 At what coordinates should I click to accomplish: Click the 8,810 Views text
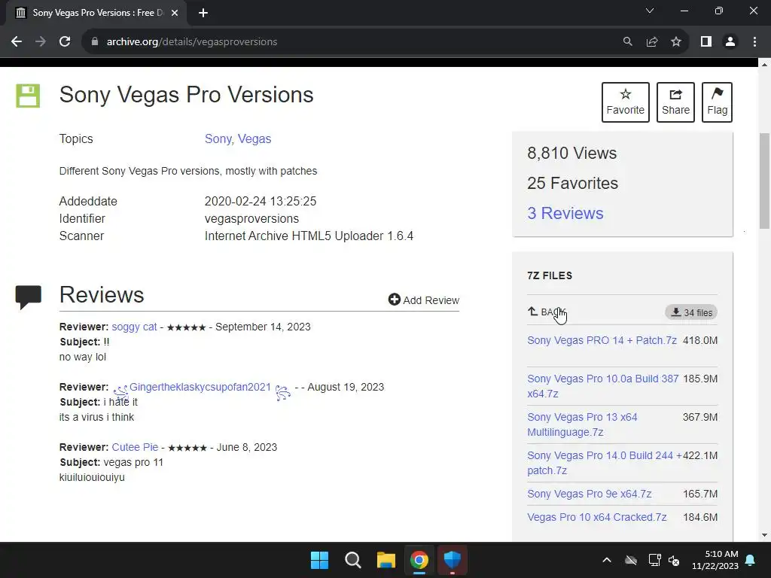tap(572, 154)
